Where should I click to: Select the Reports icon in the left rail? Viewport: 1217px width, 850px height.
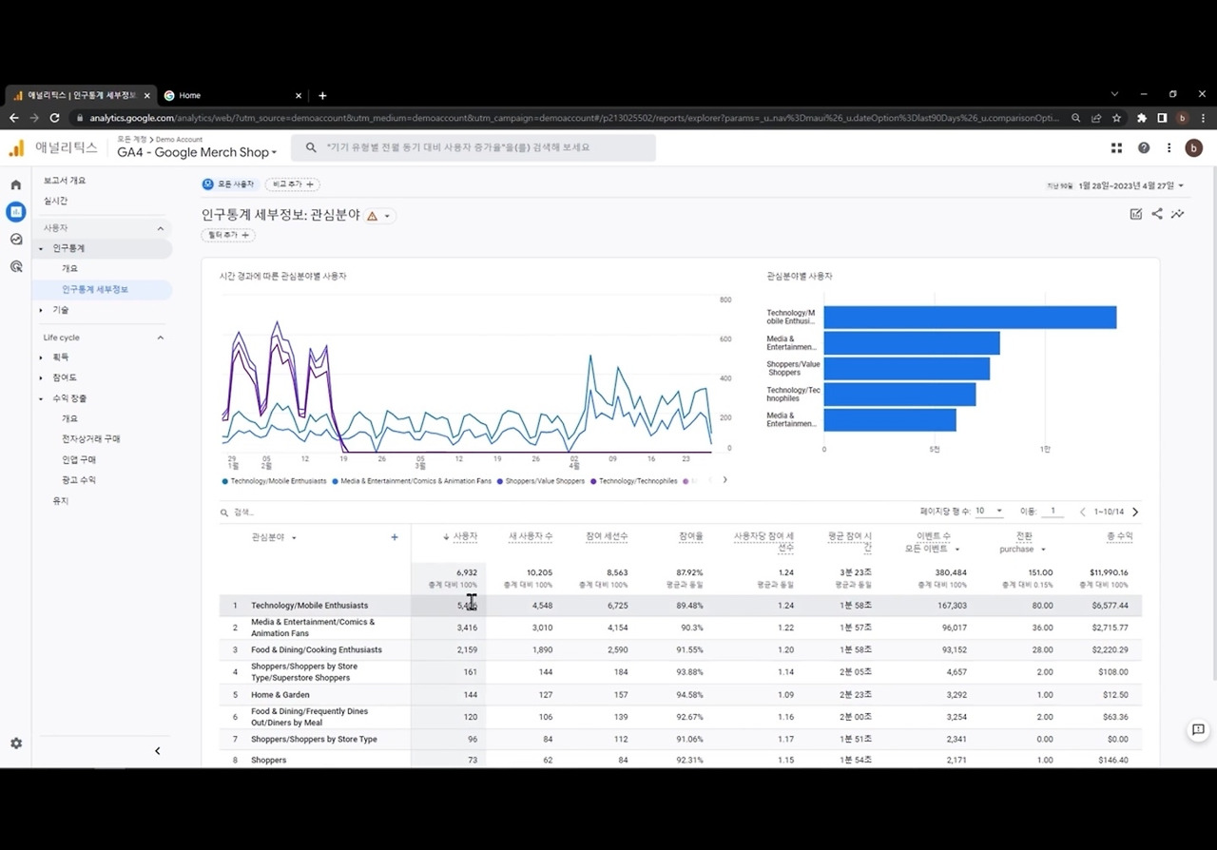click(16, 212)
